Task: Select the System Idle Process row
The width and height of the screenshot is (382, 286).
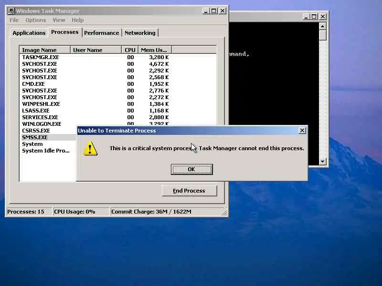Action: pos(48,151)
